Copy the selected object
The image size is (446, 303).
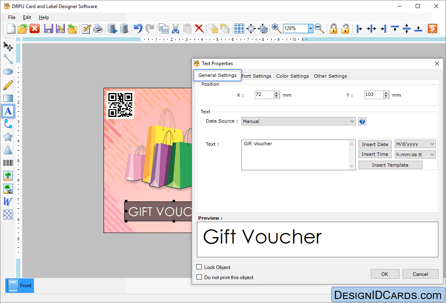coord(164,28)
